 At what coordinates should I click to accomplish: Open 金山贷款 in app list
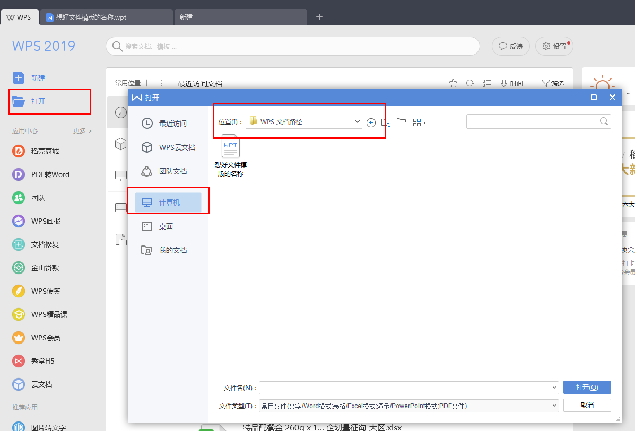click(36, 268)
